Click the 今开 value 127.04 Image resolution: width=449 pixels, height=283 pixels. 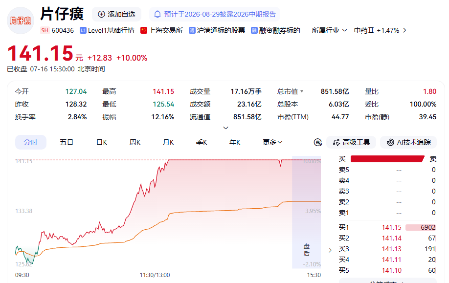pos(76,91)
